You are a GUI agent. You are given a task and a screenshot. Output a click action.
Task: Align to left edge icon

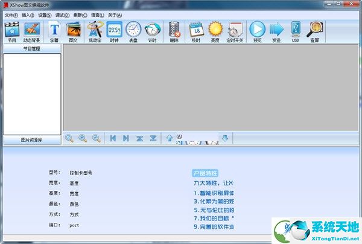[x=113, y=138]
